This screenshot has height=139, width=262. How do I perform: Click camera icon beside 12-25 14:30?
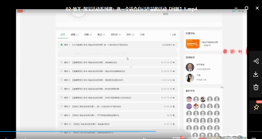[174, 89]
